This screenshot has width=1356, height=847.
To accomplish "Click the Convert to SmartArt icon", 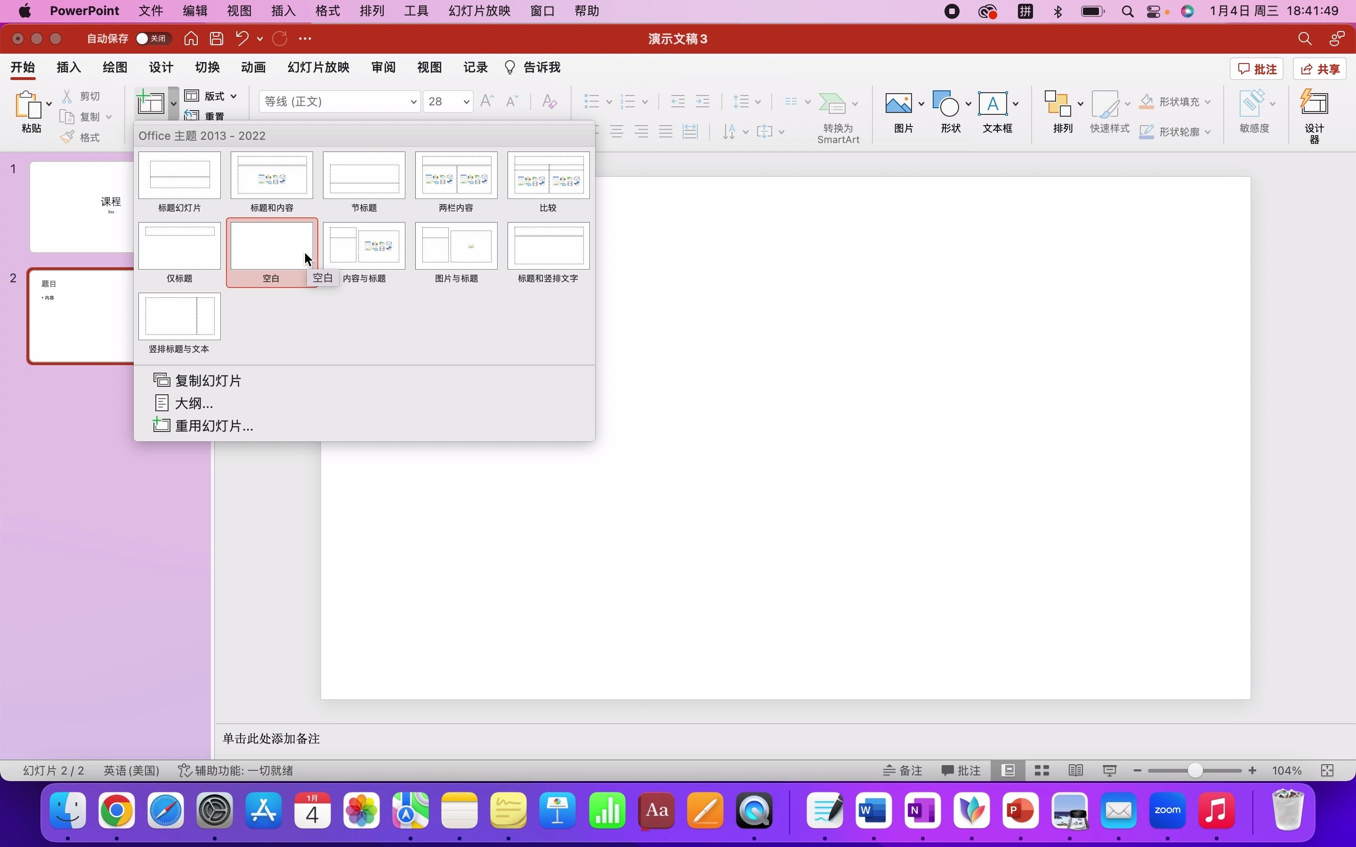I will click(x=831, y=104).
